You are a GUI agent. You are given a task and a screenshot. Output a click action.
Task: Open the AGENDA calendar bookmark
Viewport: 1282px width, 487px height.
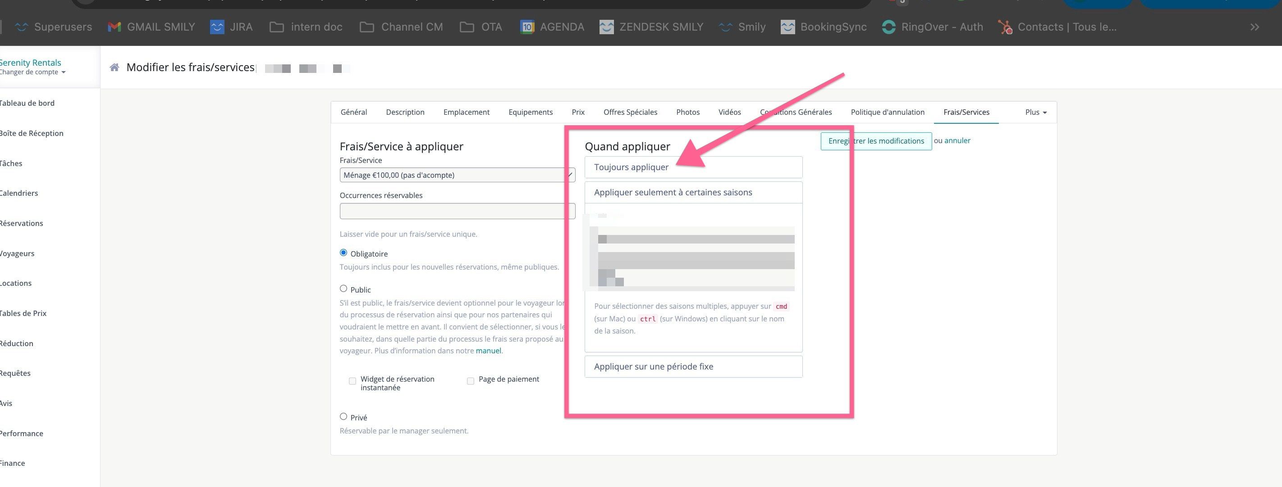tap(551, 27)
